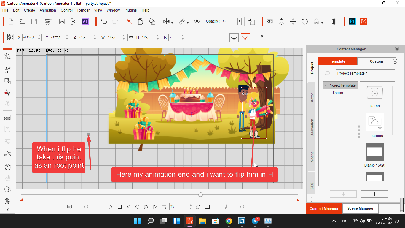Toggle the eye visibility icon in toolbar

point(197,21)
